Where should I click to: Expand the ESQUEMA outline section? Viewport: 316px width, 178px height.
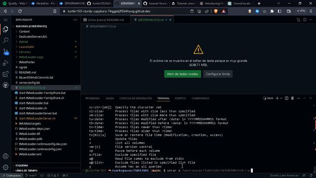(x=22, y=166)
